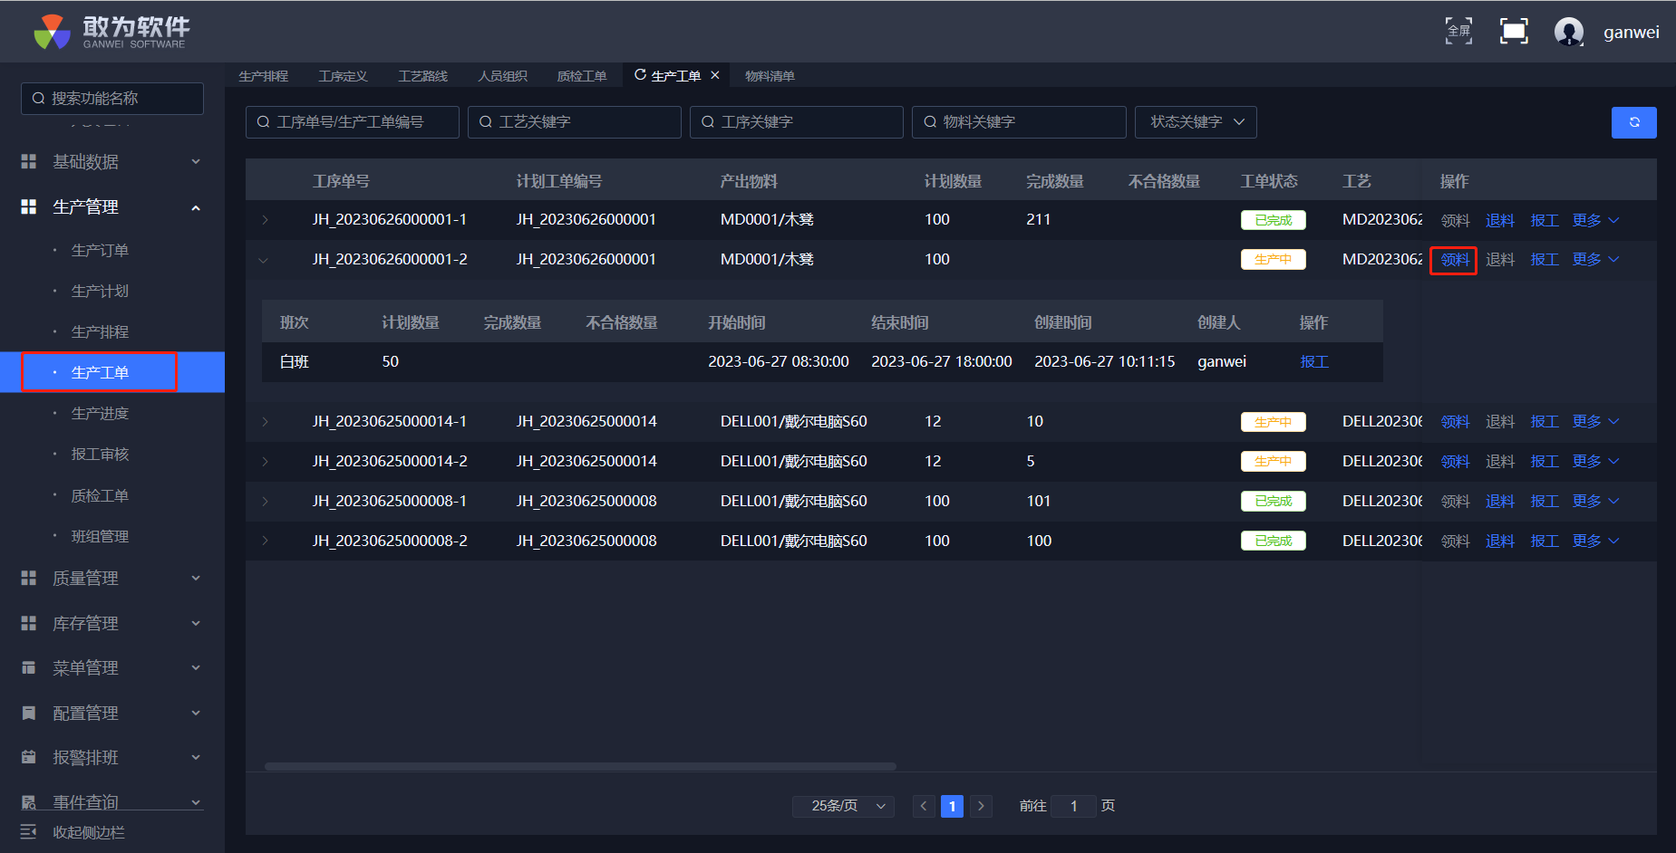Expand row JH_20230626000001-1

coord(265,220)
